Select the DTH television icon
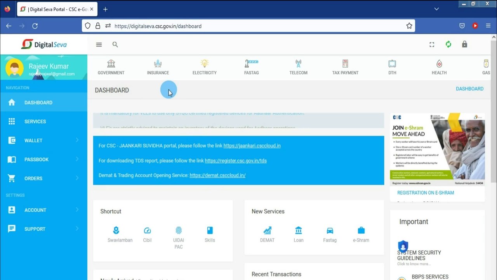This screenshot has height=280, width=497. pyautogui.click(x=392, y=64)
